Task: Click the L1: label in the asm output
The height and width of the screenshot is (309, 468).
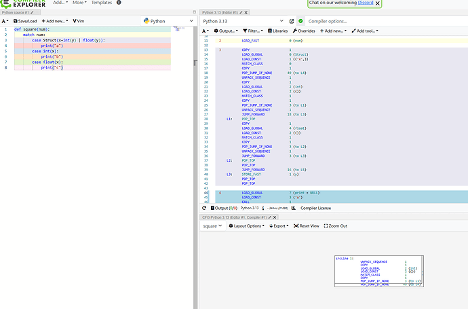Action: pyautogui.click(x=229, y=119)
